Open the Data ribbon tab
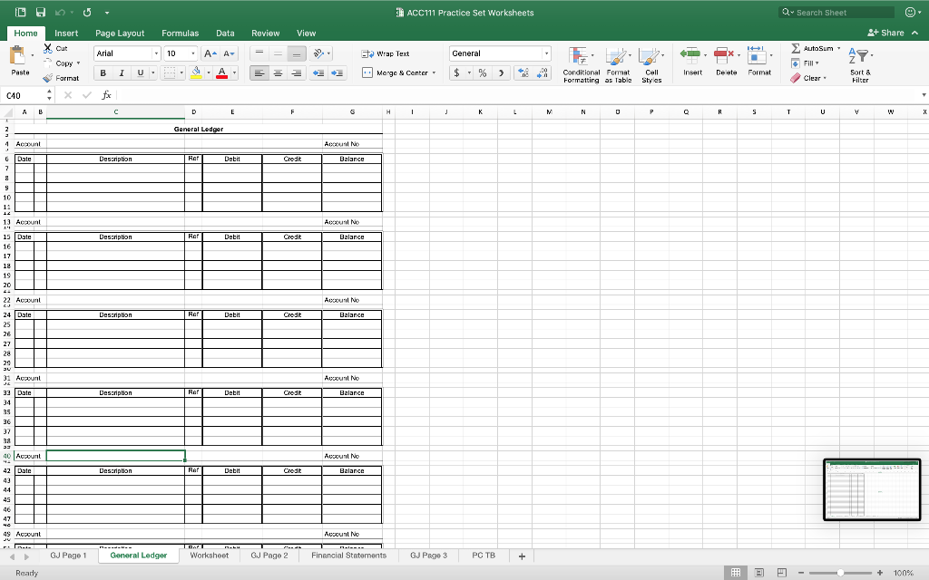Screen dimensions: 929x580 (225, 34)
